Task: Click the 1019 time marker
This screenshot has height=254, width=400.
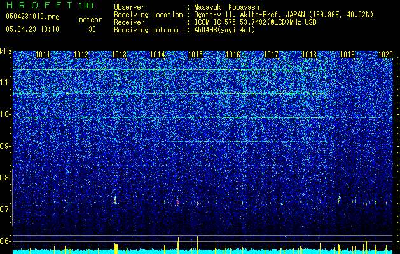Action: pyautogui.click(x=348, y=55)
